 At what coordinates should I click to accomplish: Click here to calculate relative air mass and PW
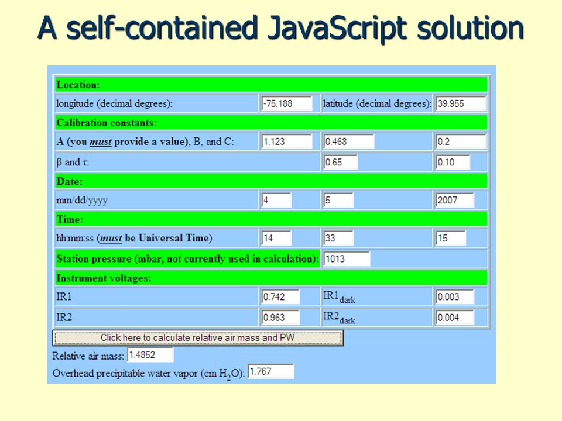click(x=198, y=337)
